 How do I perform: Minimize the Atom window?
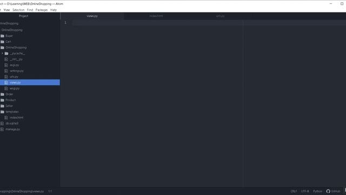pos(331,4)
